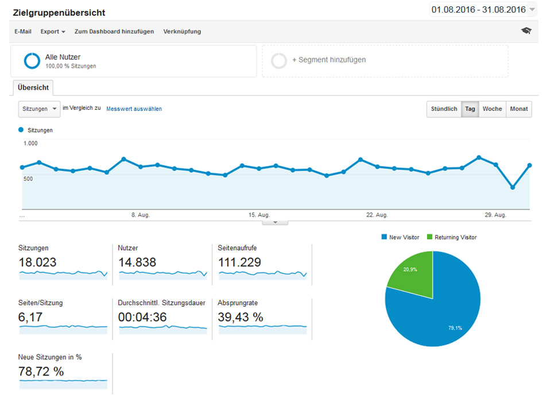Switch chart view to Monat

518,109
